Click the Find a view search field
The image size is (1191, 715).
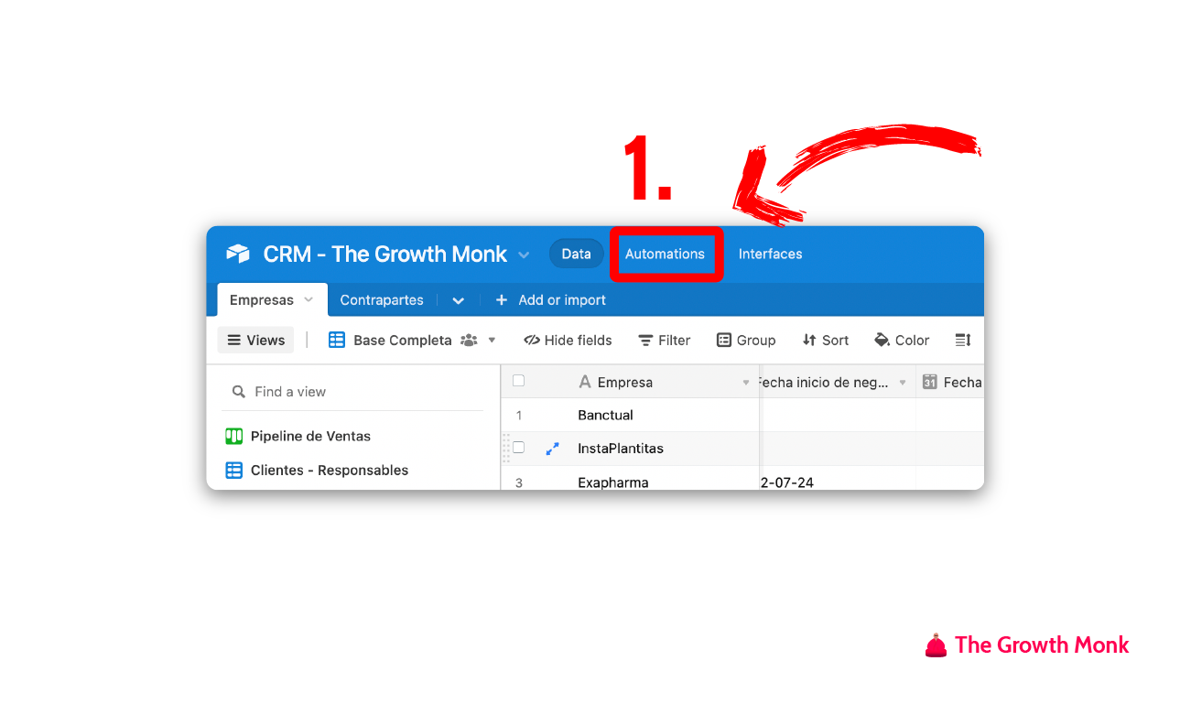tap(353, 391)
